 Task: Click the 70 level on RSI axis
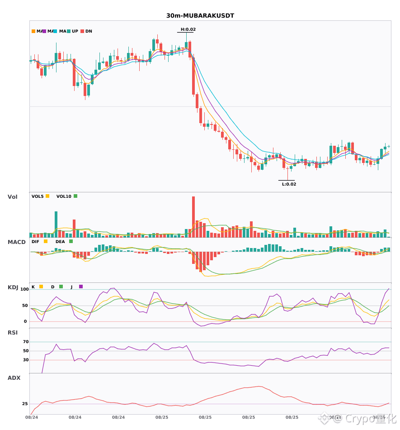tap(26, 342)
